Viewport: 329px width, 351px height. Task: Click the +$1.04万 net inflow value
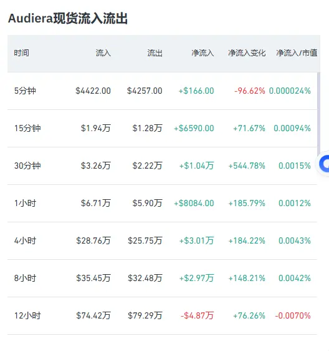196,166
